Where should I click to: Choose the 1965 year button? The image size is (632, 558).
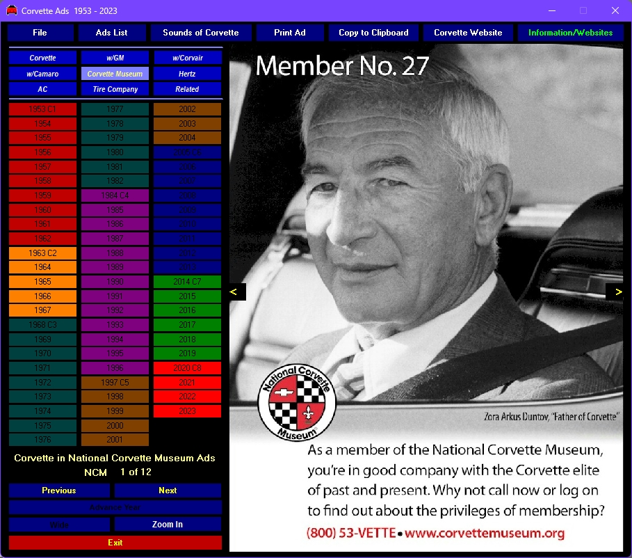point(42,282)
